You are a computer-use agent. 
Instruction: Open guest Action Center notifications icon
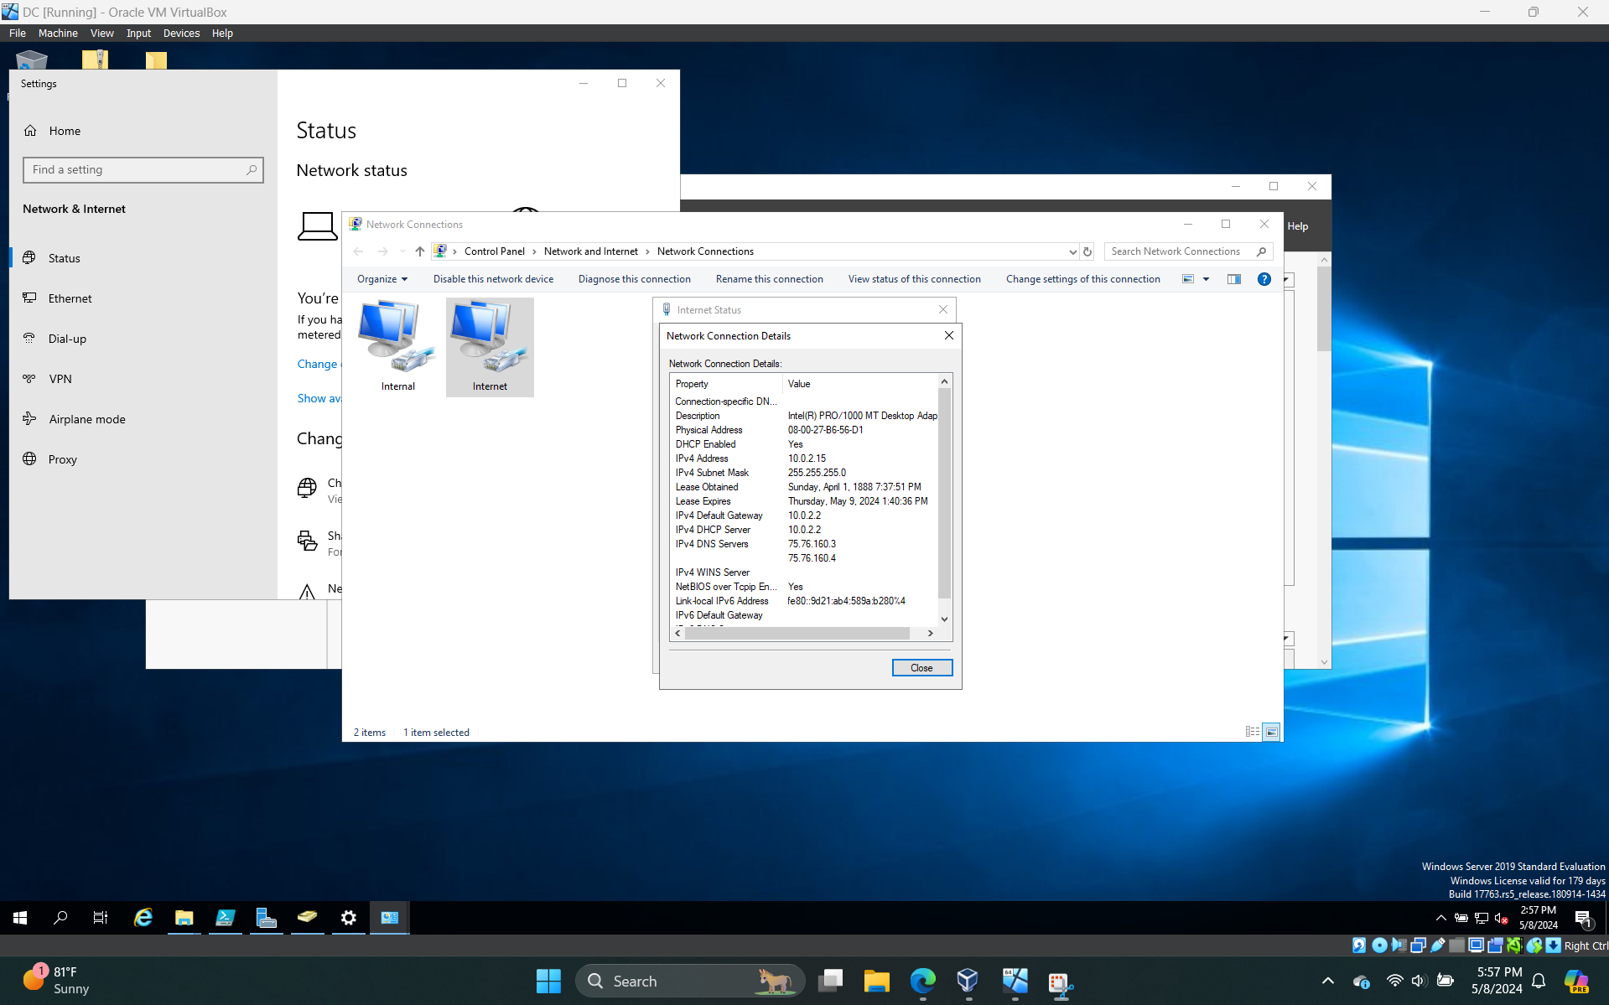1583,918
